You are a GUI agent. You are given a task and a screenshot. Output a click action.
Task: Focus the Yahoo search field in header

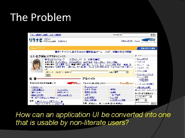[136, 35]
